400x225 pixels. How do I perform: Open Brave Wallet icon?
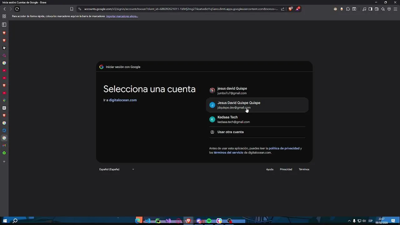click(x=377, y=9)
